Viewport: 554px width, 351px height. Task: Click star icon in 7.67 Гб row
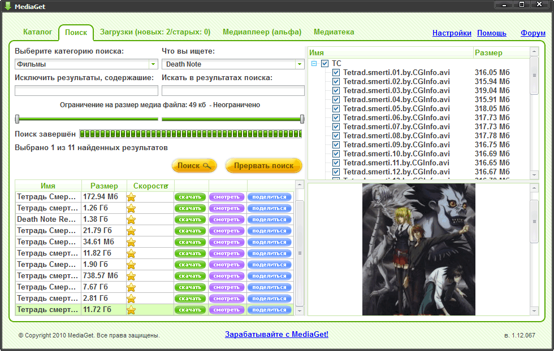pos(131,287)
